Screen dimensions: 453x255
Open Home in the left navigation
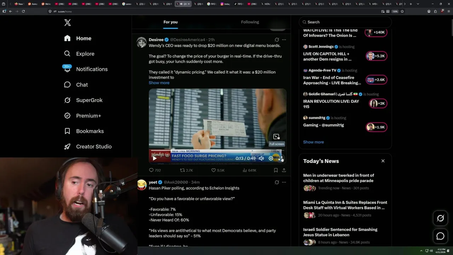[78, 38]
